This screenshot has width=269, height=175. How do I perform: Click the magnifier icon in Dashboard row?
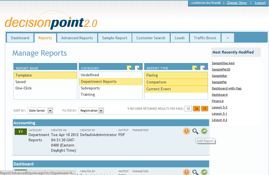(195, 172)
